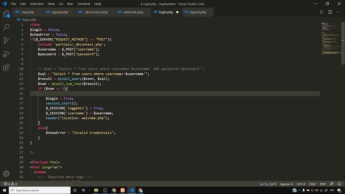
Task: Open the Manage gear settings menu
Action: (x=6, y=174)
